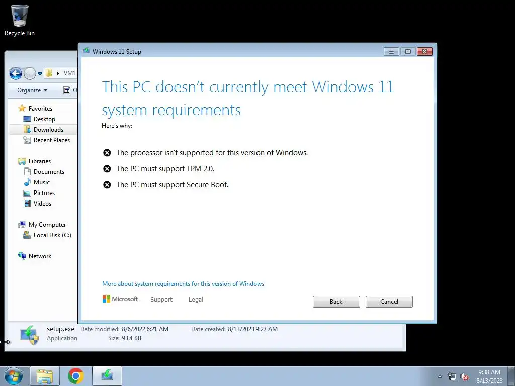Open the Support link

161,300
